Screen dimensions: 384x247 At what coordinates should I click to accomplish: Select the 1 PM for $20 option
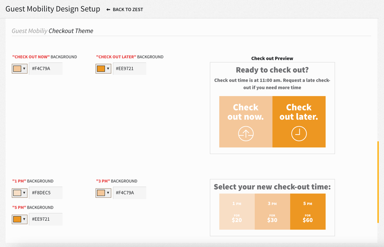coord(237,212)
